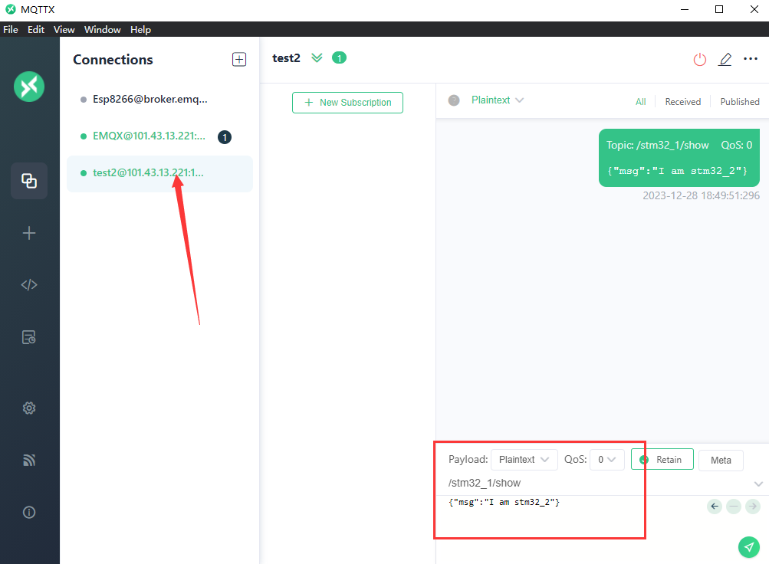This screenshot has width=769, height=564.
Task: Select the Esp8266@broker.emq connection
Action: (x=159, y=99)
